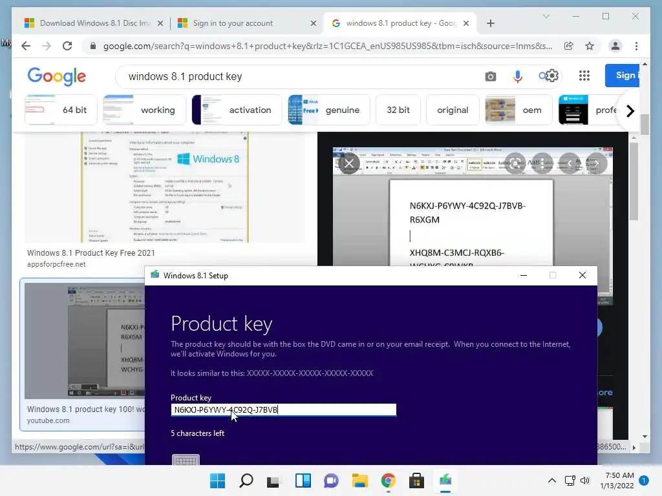This screenshot has height=496, width=662.
Task: Open the notification badge in the tray
Action: [644, 480]
